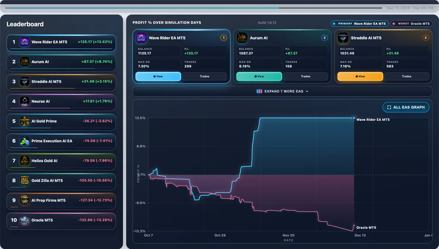
Task: Select the Aurum AI row profit +87.37
Action: coord(97,62)
